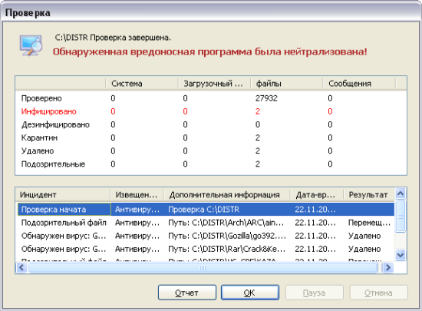Click the Дата-вр... column header

coord(317,194)
